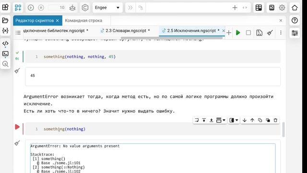Screen dimensions: 307x173
Task: Open the sliders settings panel icon
Action: [295, 33]
